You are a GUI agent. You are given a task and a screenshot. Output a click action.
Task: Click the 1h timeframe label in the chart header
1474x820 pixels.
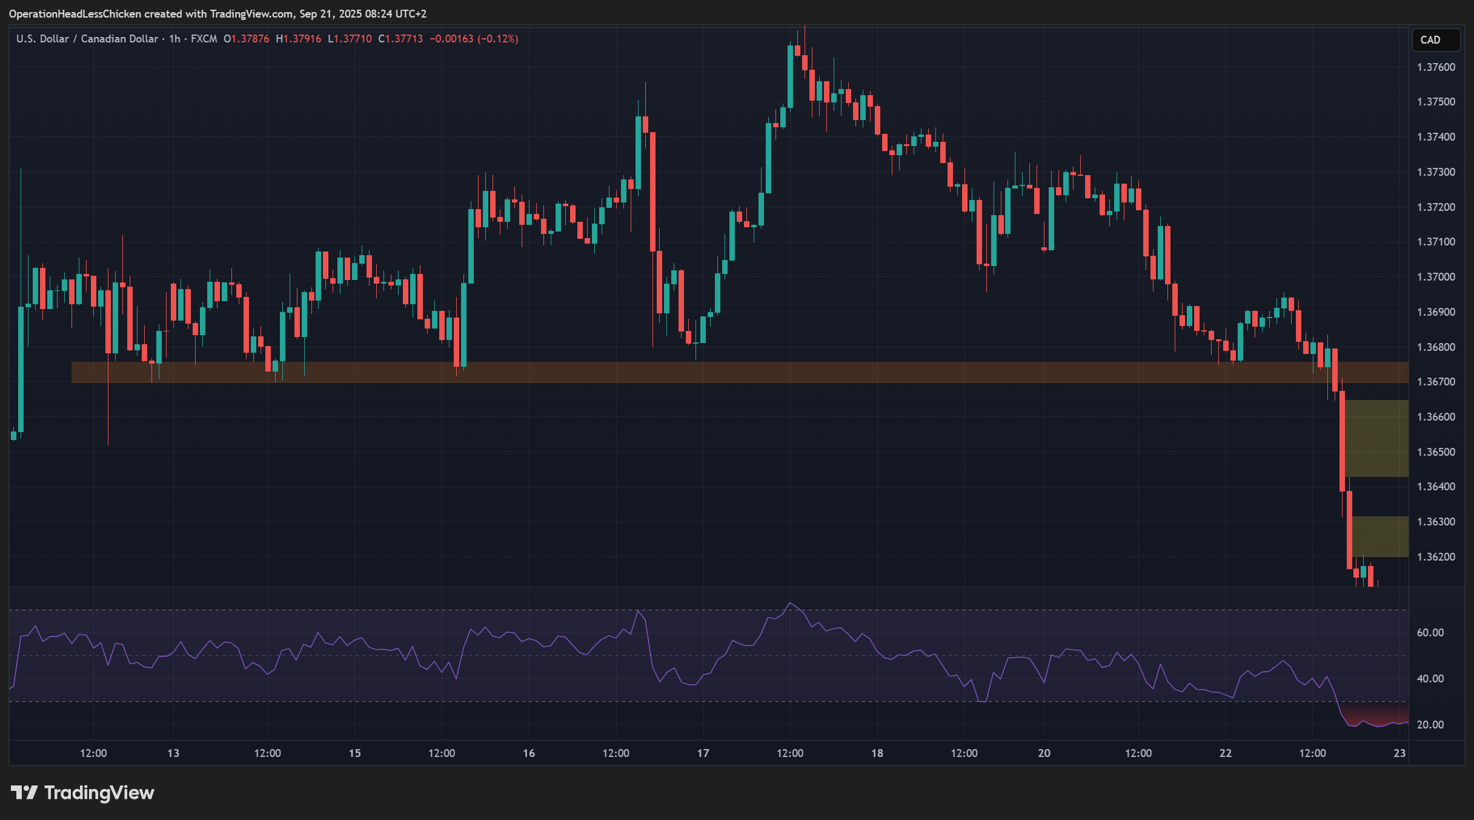coord(174,39)
